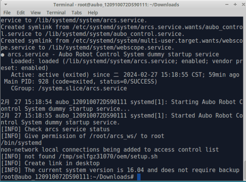This screenshot has height=182, width=246.
Task: Click the blue cursor block at the prompt
Action: tap(139, 177)
